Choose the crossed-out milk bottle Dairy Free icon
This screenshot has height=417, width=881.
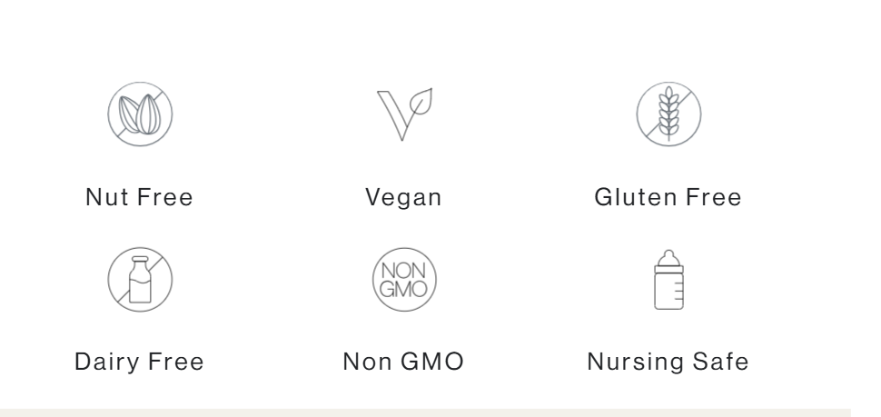click(140, 279)
